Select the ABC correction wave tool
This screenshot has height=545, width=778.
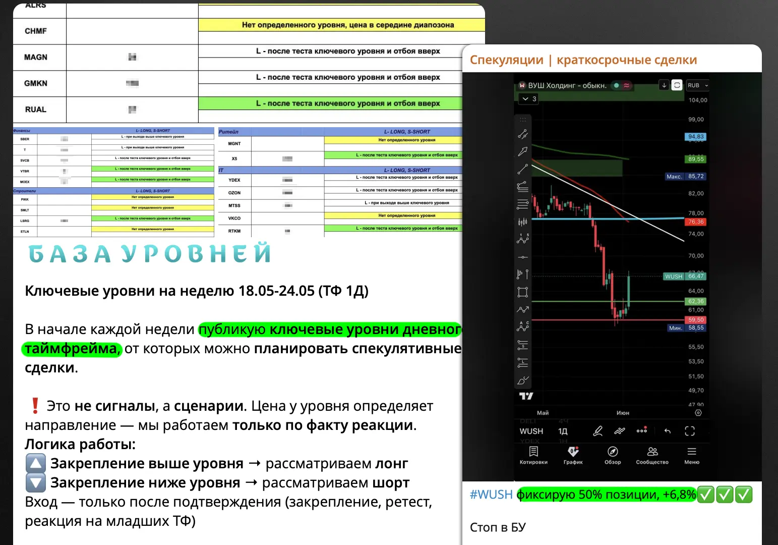pyautogui.click(x=523, y=326)
